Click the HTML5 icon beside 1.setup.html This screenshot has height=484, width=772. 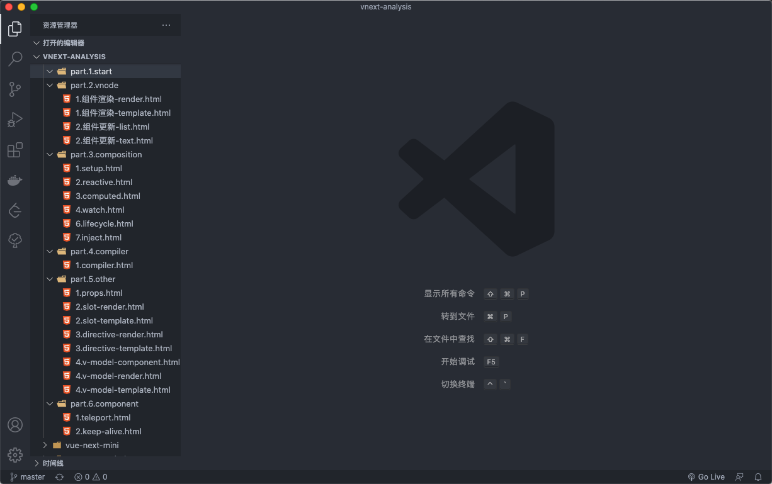pos(67,168)
